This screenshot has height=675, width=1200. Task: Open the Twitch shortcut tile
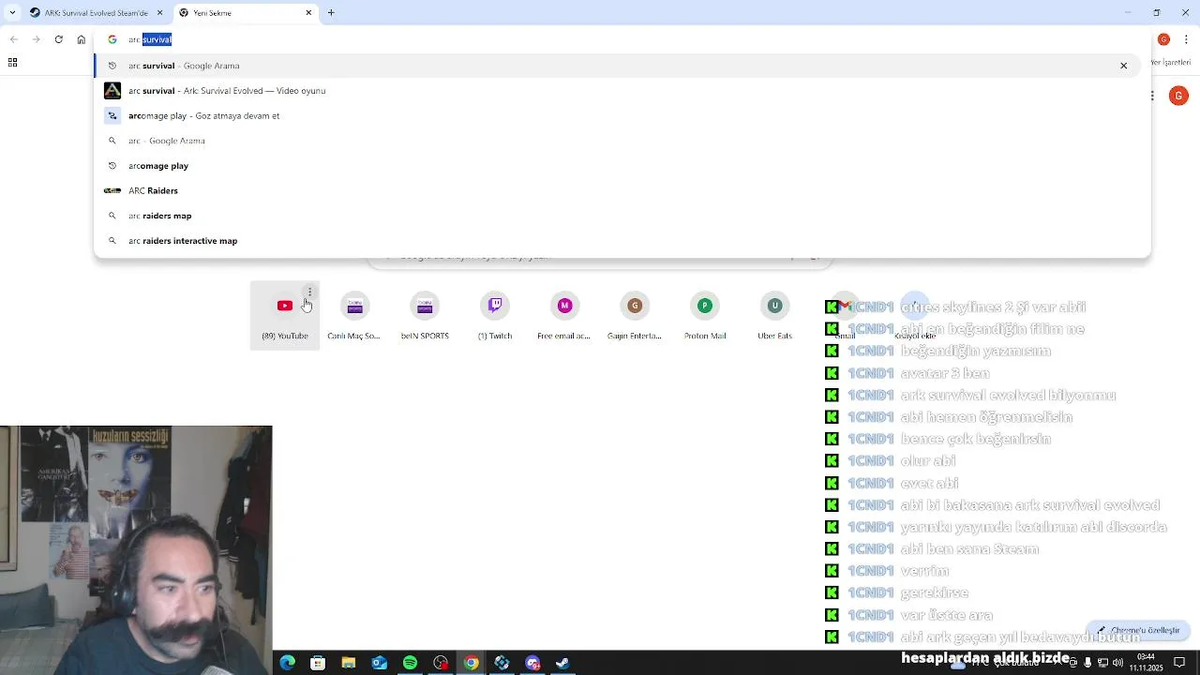[495, 316]
